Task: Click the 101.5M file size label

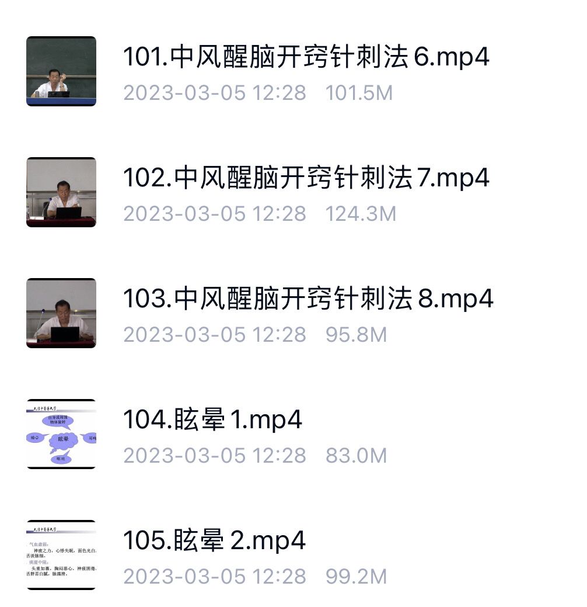Action: tap(359, 93)
